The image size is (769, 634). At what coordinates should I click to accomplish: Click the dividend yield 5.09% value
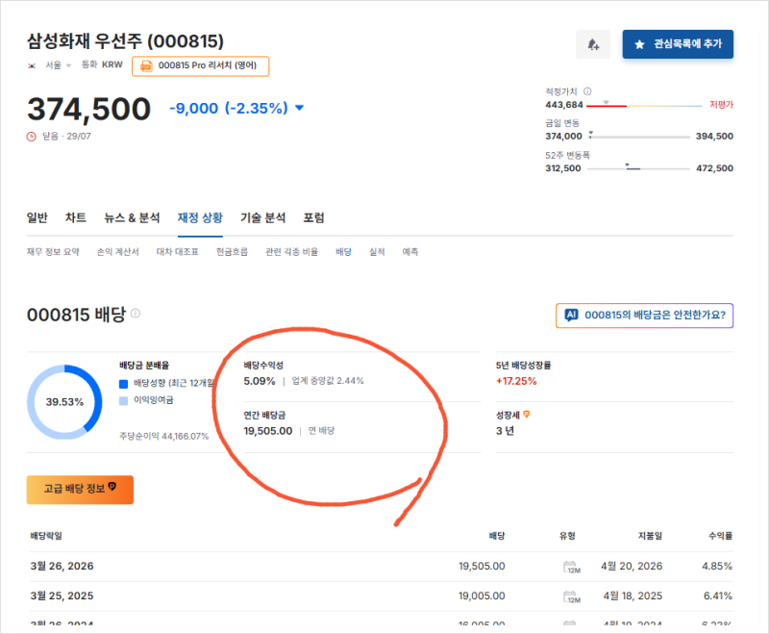260,381
